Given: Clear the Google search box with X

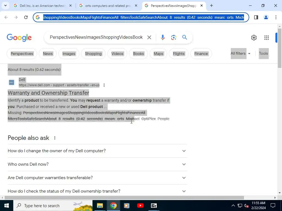Looking at the screenshot, I should tap(149, 37).
